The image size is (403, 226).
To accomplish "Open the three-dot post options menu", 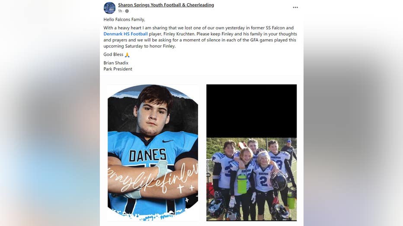I will tap(295, 7).
